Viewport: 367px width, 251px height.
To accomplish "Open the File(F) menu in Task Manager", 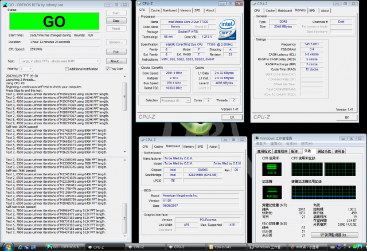I will 261,144.
